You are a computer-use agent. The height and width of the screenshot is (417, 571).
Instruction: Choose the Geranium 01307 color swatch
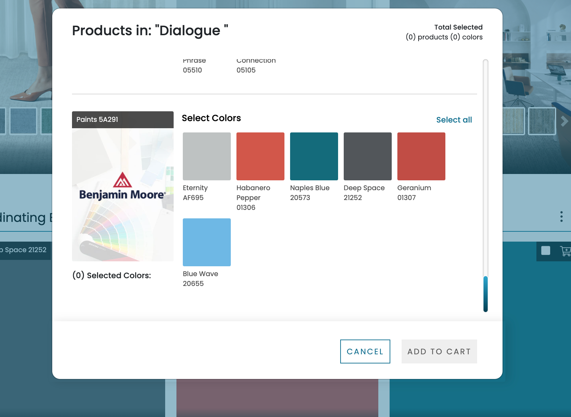click(x=421, y=156)
